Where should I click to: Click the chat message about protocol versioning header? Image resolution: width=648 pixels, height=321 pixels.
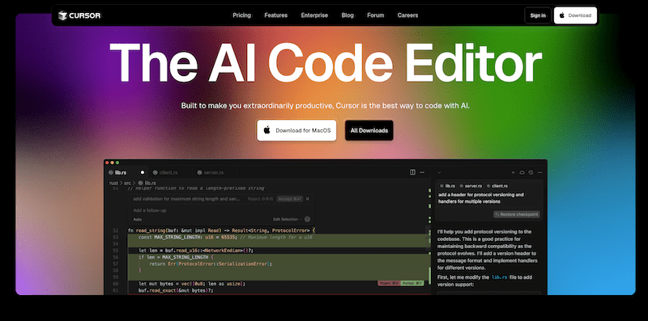point(480,198)
